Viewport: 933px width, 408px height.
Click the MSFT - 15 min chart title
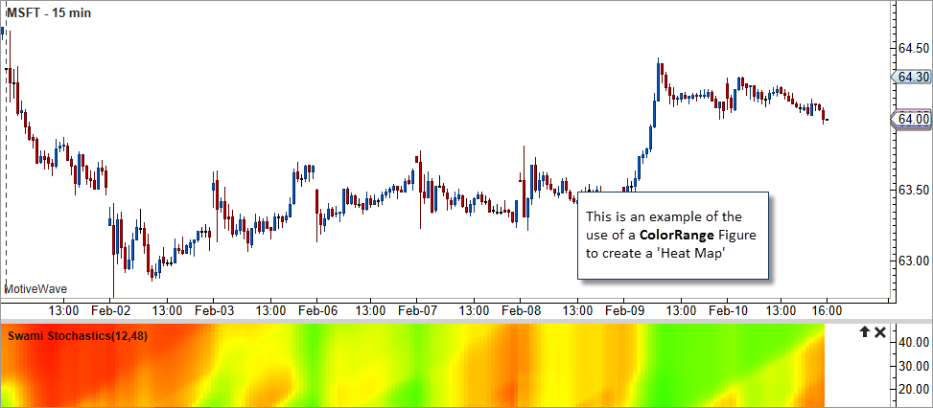(47, 11)
